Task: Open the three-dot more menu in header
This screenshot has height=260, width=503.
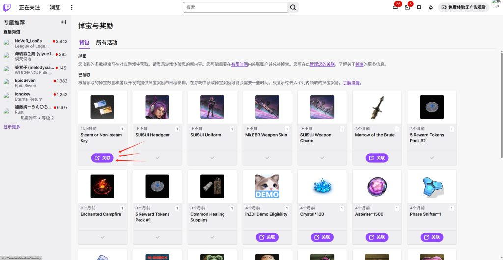Action: [72, 7]
